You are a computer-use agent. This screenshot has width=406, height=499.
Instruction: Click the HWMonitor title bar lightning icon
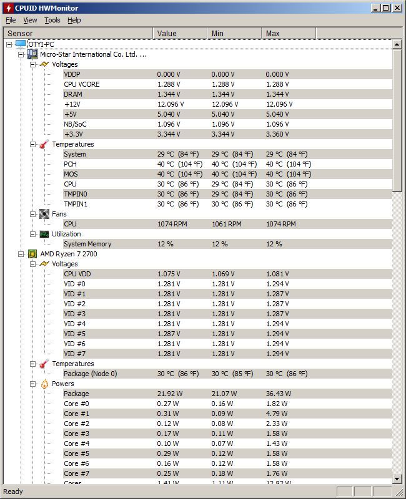9,8
